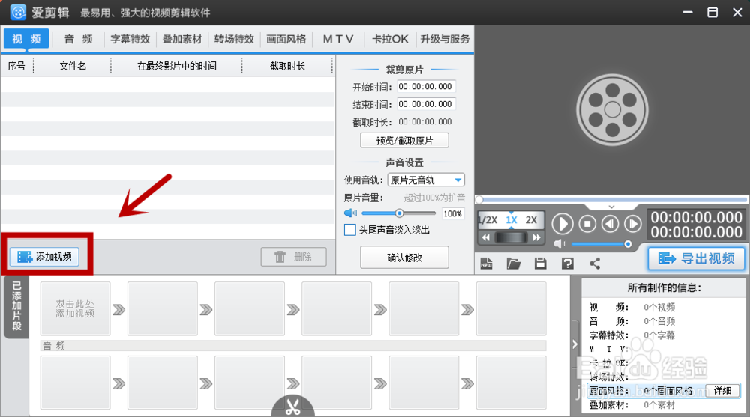Click the fast-forward double-arrow icon
The height and width of the screenshot is (417, 750).
537,237
